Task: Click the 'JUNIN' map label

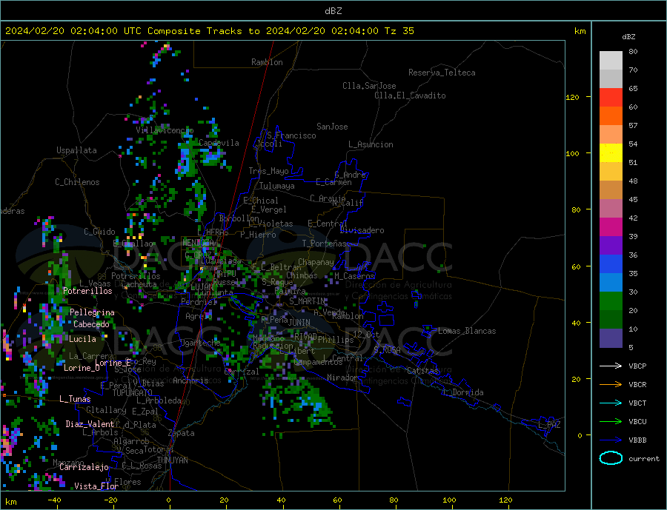Action: [299, 323]
